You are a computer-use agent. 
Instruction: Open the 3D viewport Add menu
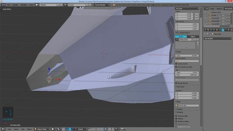pos(23,129)
